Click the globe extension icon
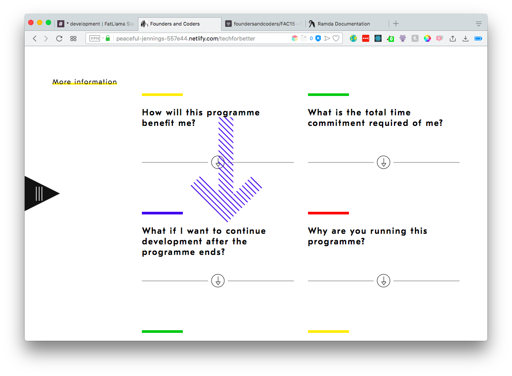This screenshot has height=376, width=512. point(353,38)
